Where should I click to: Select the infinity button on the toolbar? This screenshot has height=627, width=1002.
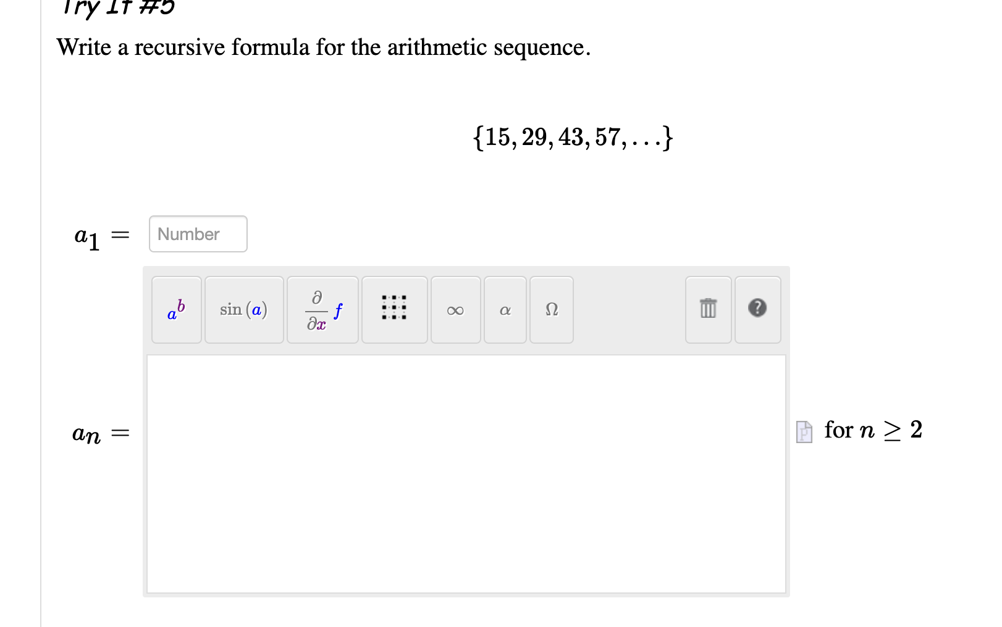click(x=455, y=311)
